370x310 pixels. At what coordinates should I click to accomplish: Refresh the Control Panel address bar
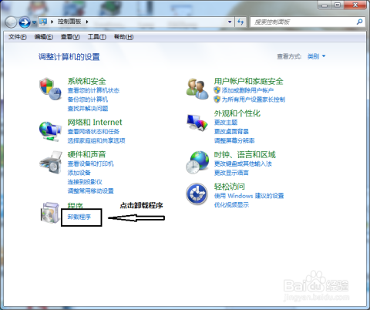tap(240, 22)
